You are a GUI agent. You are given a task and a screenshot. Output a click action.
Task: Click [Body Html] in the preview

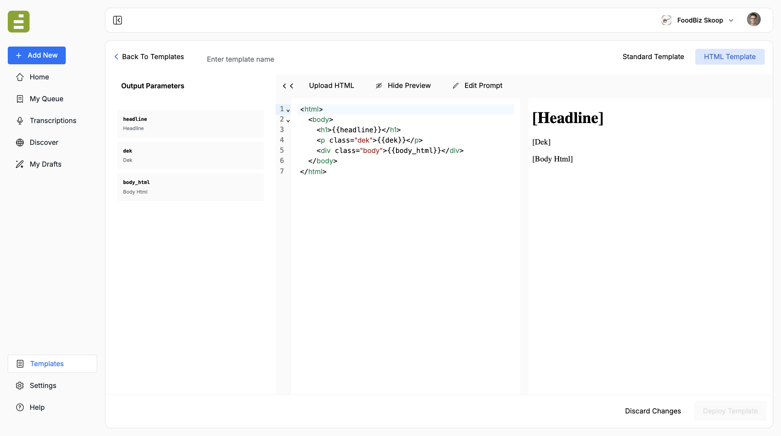[552, 159]
